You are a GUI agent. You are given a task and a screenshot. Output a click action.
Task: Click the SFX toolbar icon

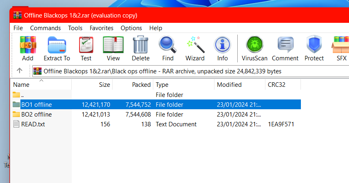pos(340,45)
